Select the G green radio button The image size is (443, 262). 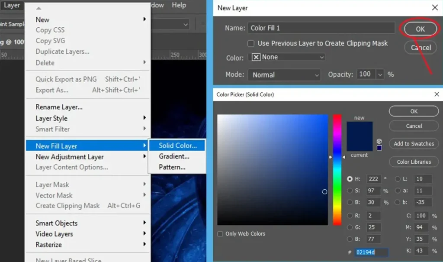pos(350,227)
